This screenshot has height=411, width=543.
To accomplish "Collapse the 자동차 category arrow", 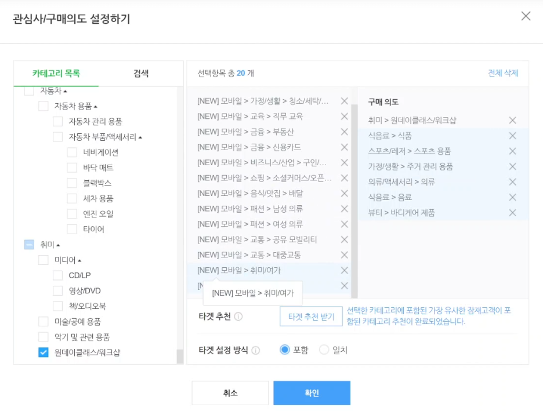I will (65, 92).
